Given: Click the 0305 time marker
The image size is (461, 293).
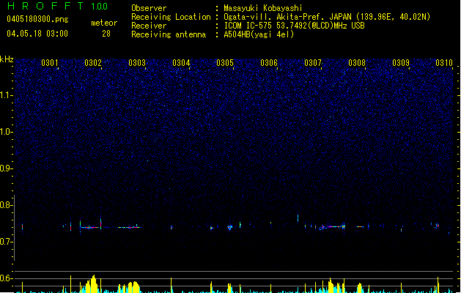Looking at the screenshot, I should tap(225, 63).
